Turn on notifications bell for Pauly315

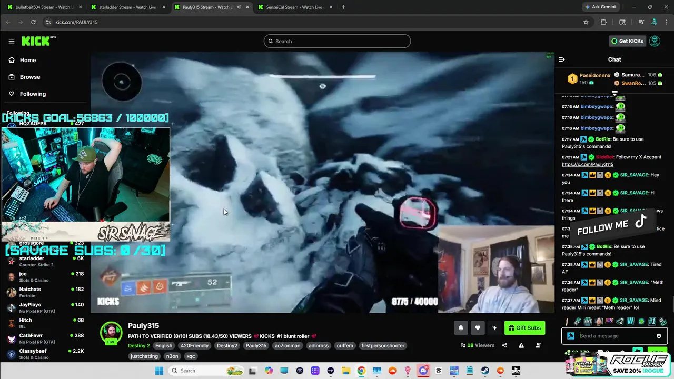pyautogui.click(x=461, y=328)
